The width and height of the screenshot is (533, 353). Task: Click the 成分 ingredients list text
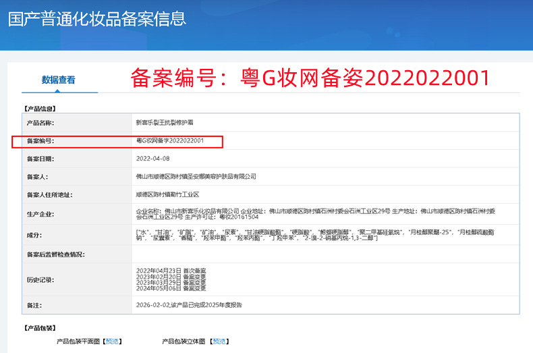coord(315,235)
